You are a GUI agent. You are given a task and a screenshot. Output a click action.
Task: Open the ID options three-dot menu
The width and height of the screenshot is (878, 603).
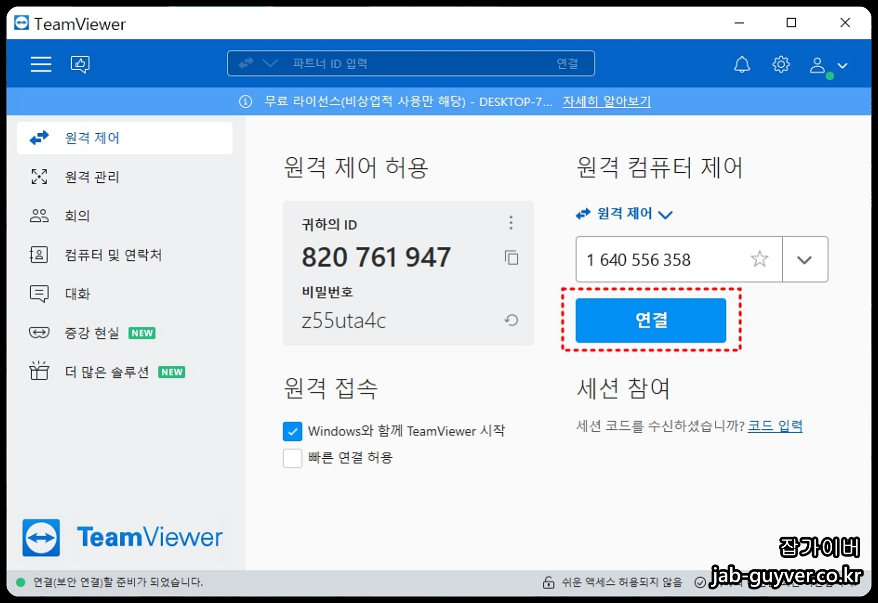point(510,223)
